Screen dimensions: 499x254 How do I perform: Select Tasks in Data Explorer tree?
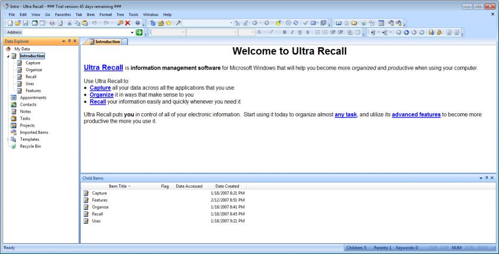25,118
